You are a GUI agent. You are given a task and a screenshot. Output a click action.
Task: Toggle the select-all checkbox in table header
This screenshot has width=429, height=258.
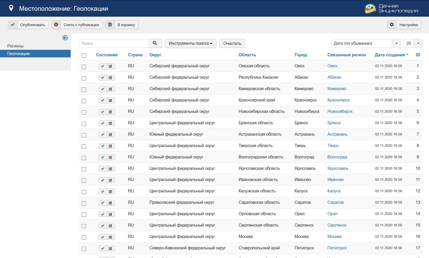[x=84, y=55]
